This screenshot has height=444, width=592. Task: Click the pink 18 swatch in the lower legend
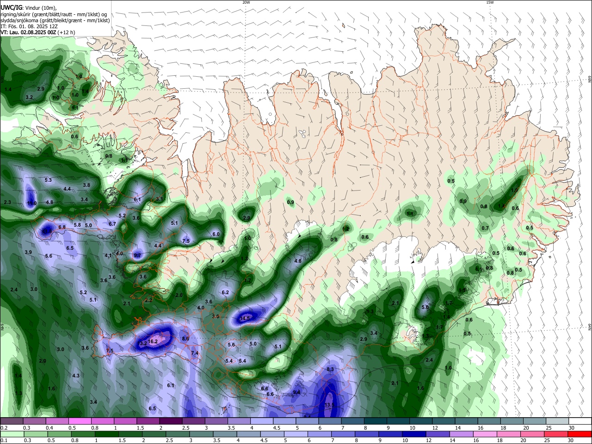point(508,434)
